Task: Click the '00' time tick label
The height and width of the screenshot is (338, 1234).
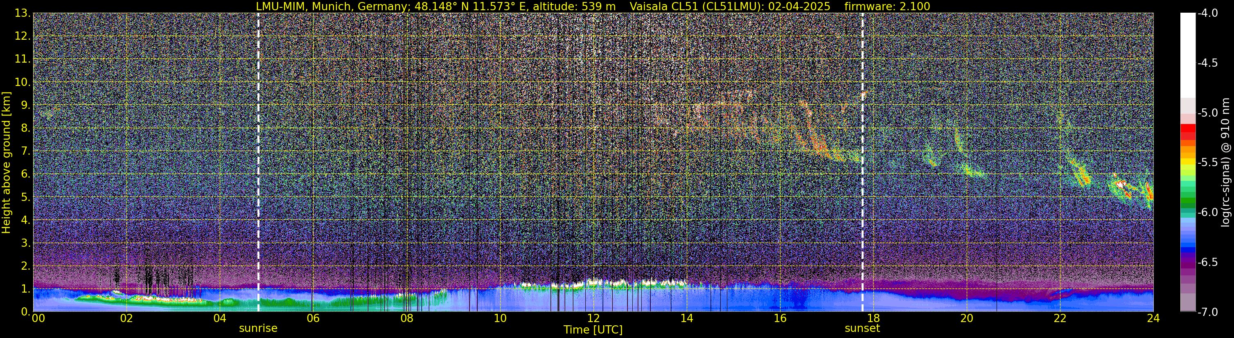Action: pyautogui.click(x=38, y=319)
